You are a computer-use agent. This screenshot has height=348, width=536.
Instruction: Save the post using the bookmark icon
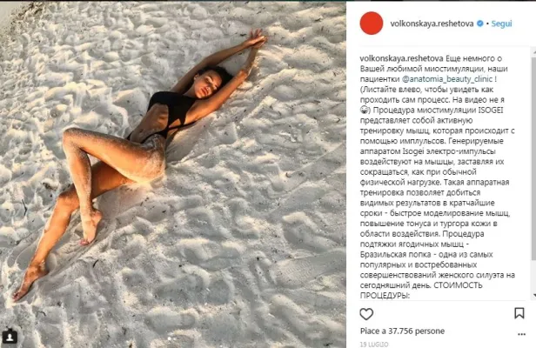(519, 313)
